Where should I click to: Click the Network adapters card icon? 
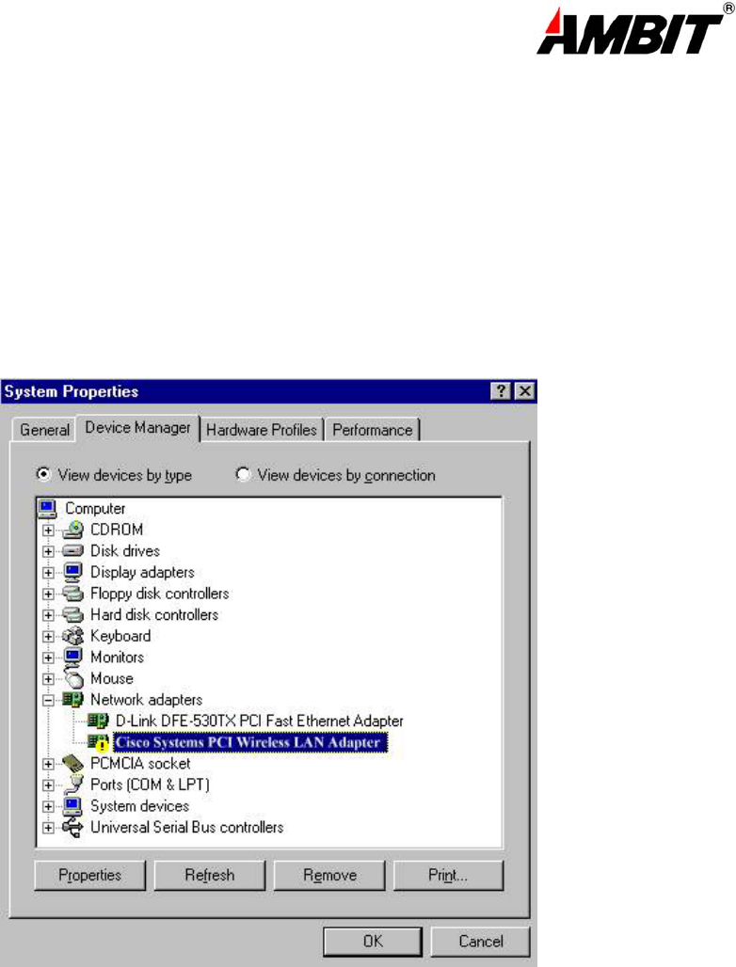point(72,699)
